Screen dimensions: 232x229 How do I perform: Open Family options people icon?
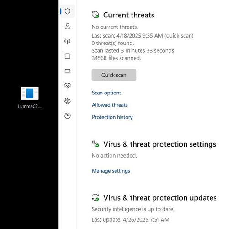(68, 101)
